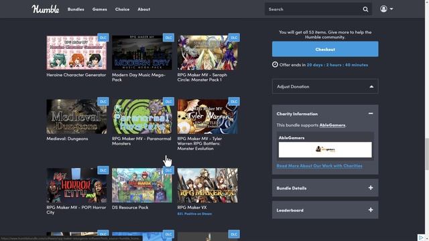Click DLC badge on POP! Horror City
Screen dimensions: 429x241
(x=103, y=170)
